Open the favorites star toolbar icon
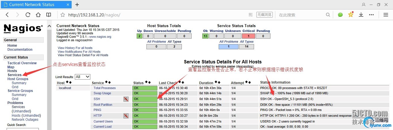The height and width of the screenshot is (130, 393). 351,15
